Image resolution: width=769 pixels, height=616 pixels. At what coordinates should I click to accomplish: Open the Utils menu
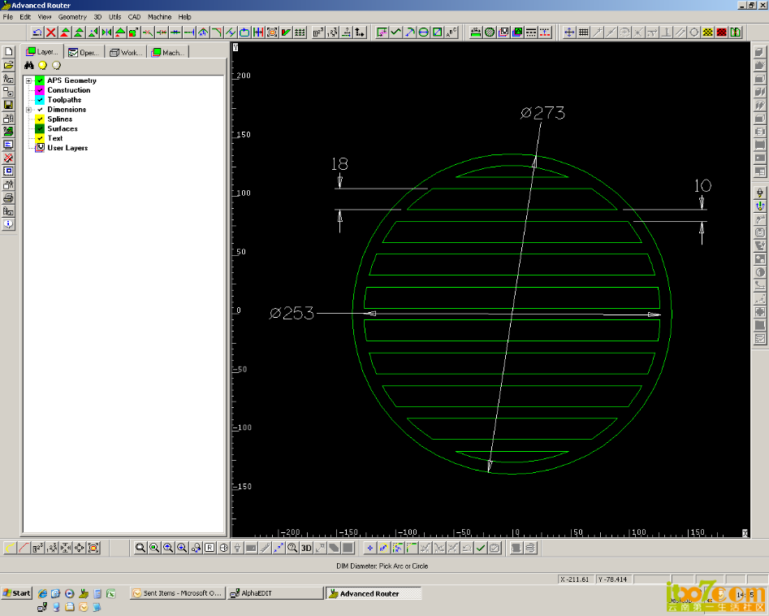tap(114, 17)
